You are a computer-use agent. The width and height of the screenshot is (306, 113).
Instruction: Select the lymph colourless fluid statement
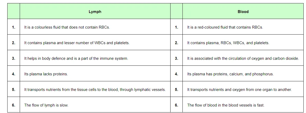[x=67, y=27]
